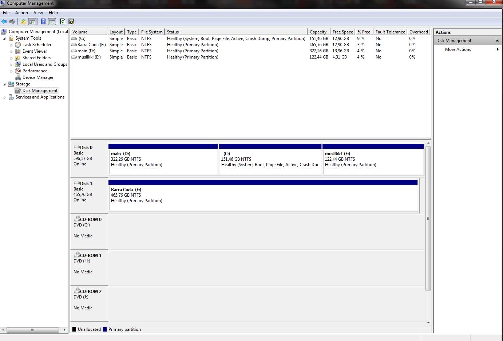Image resolution: width=503 pixels, height=341 pixels.
Task: Sort by the Status column header
Action: pos(236,32)
